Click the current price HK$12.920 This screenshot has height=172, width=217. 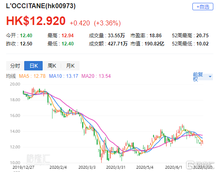click(x=36, y=21)
